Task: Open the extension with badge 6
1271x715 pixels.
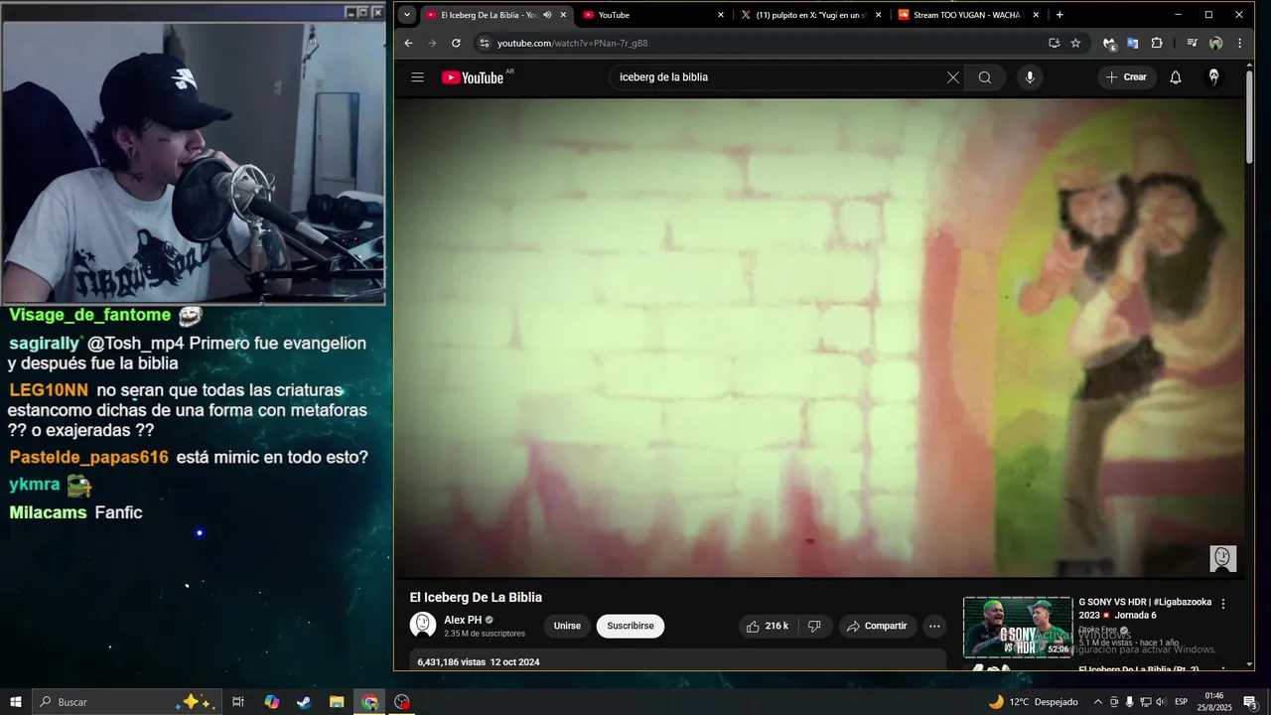Action: 1110,43
